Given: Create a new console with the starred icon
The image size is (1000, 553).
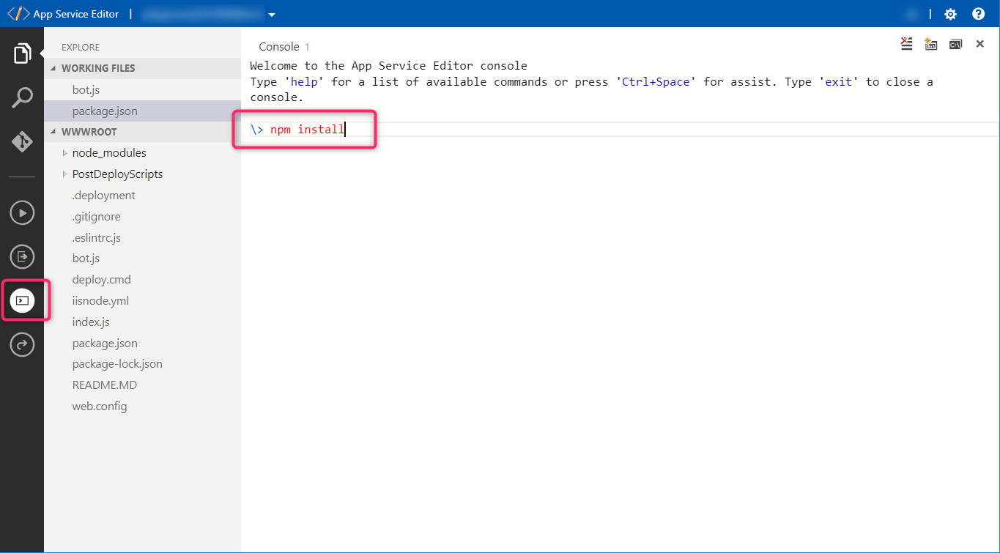Looking at the screenshot, I should point(931,44).
